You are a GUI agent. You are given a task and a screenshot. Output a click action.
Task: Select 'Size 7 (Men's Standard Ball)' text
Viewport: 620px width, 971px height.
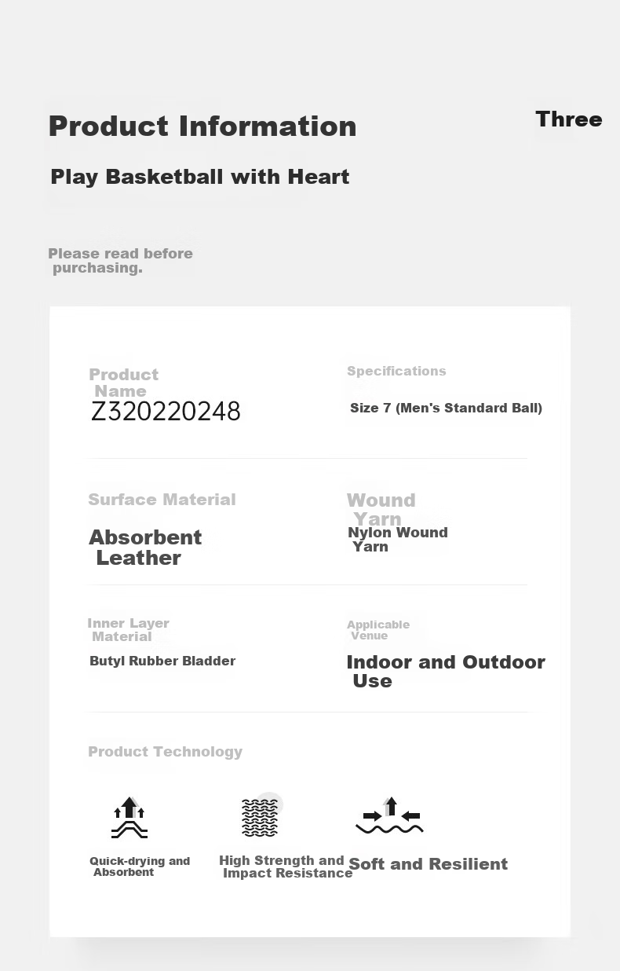pos(446,408)
